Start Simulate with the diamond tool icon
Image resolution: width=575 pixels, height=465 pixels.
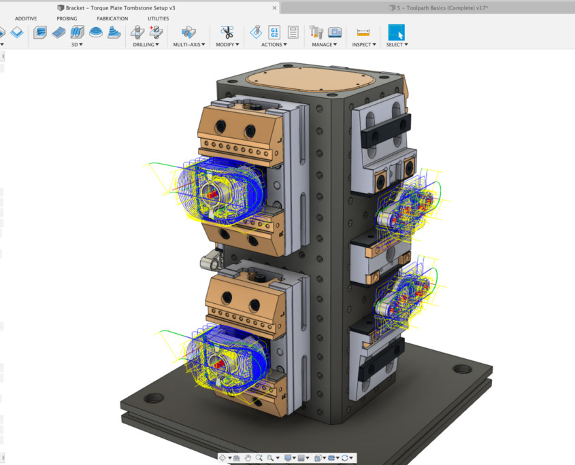256,32
